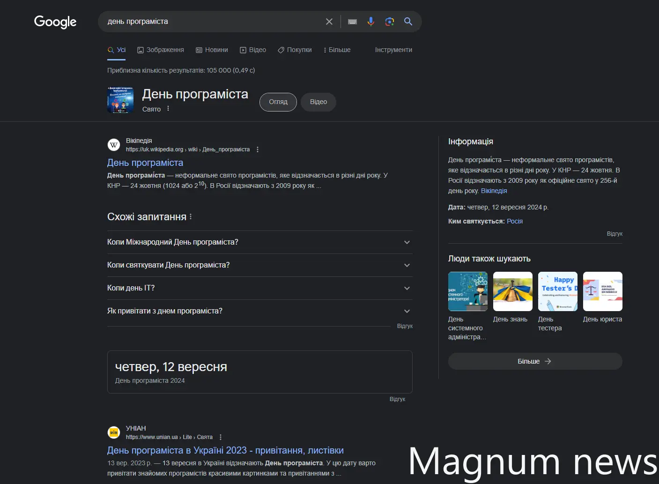Image resolution: width=659 pixels, height=484 pixels.
Task: Open options dots beside Схожі запитання
Action: (x=191, y=216)
